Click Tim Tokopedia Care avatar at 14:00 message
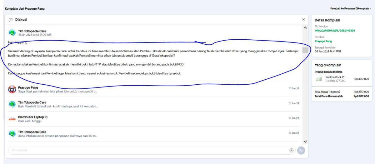 point(12,32)
